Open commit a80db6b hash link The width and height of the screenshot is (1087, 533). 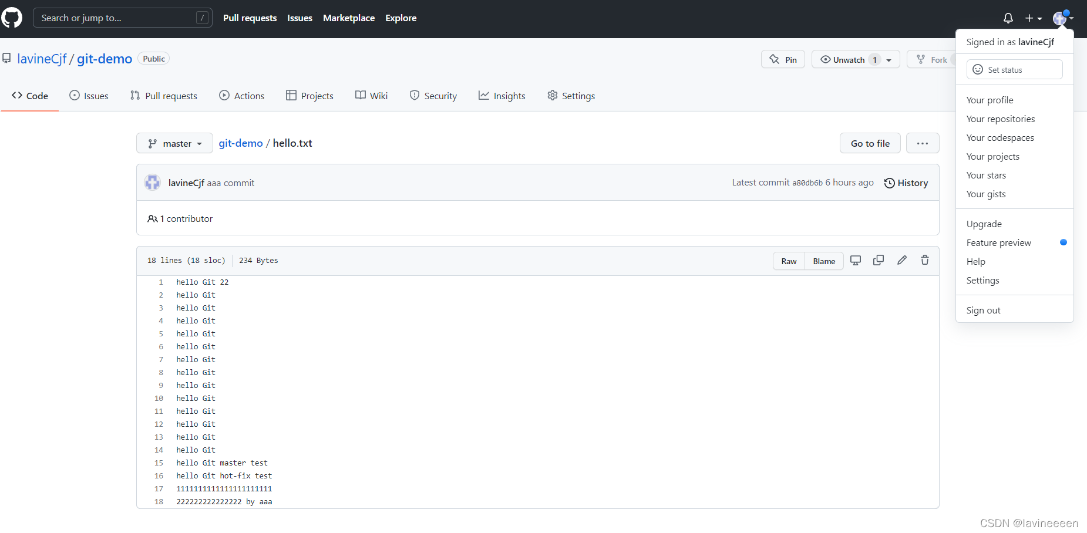[807, 183]
